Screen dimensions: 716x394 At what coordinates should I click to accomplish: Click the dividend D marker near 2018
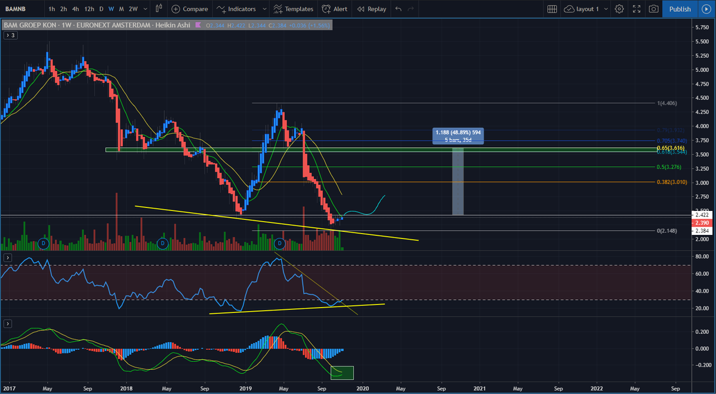[x=162, y=243]
